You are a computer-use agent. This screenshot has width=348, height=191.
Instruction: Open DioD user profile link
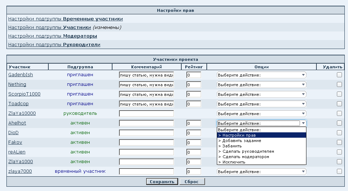pos(13,132)
